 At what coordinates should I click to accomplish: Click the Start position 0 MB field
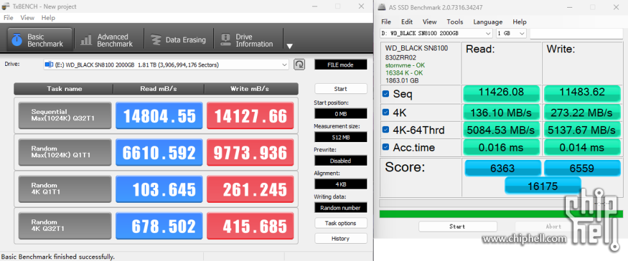point(340,114)
